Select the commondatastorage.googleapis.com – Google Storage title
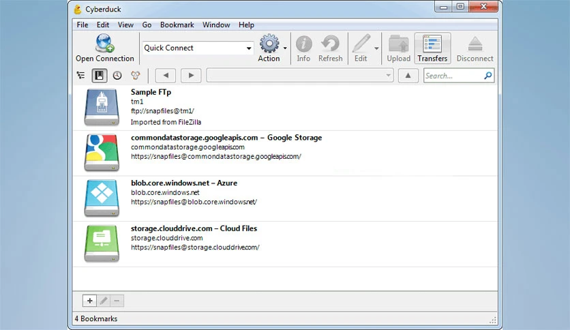The image size is (570, 330). [x=226, y=138]
